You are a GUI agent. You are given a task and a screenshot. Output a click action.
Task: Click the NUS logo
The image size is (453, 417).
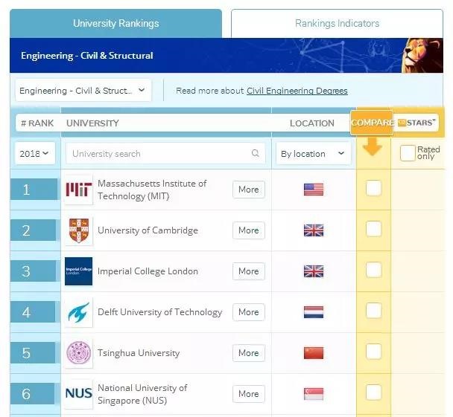tap(78, 394)
